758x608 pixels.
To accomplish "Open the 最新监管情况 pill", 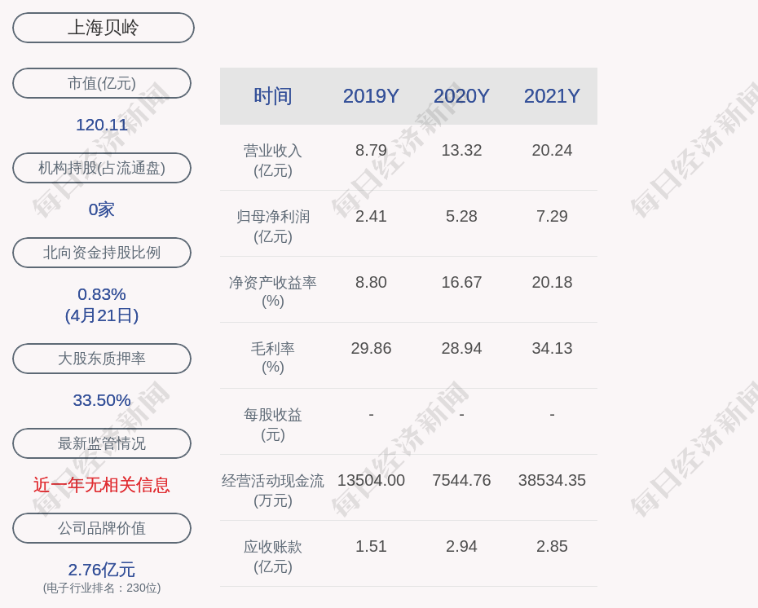I will coord(102,443).
